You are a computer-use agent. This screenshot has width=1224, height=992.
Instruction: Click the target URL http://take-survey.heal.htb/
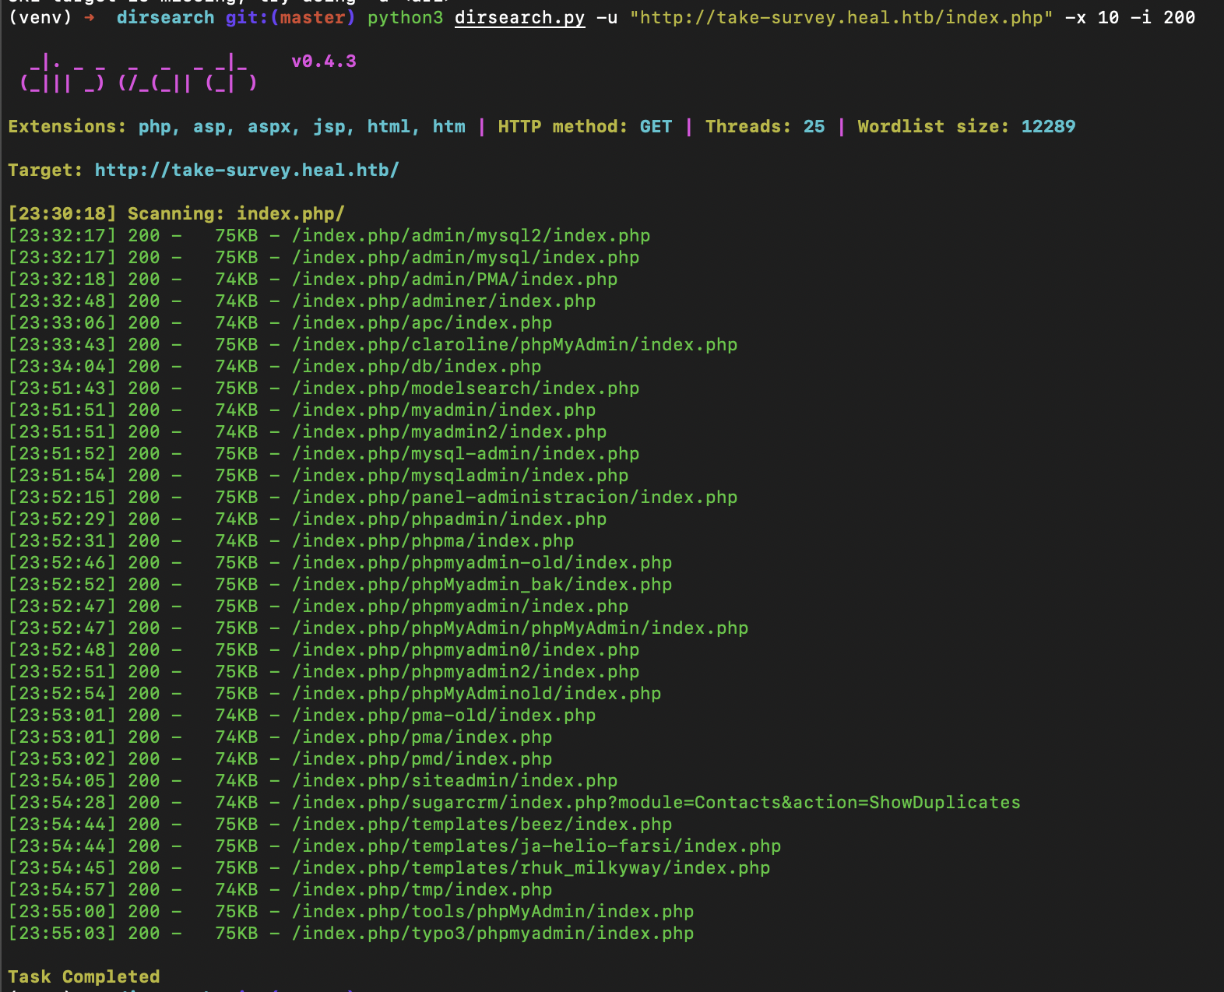pos(246,170)
